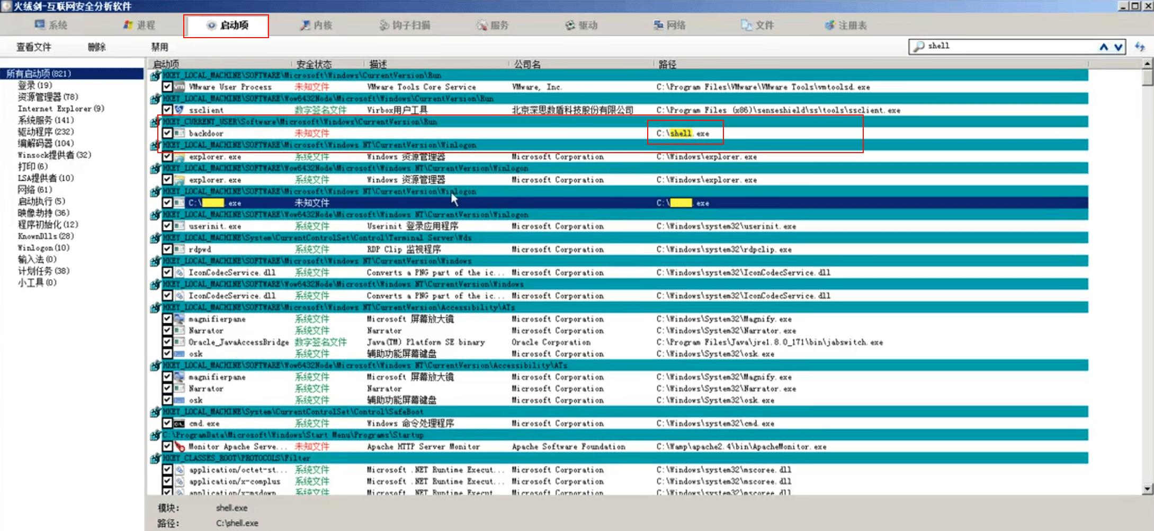The height and width of the screenshot is (531, 1154).
Task: Jump to previous search result arrow
Action: (1104, 47)
